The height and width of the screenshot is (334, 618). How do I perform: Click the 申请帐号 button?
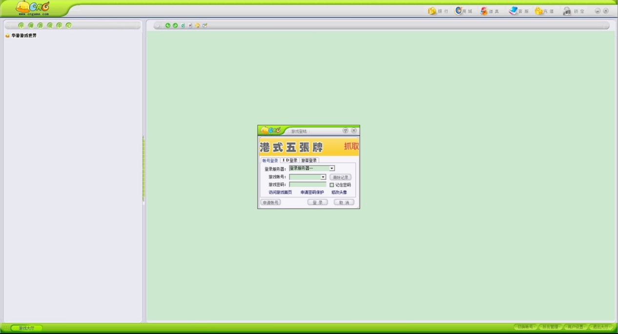click(270, 202)
